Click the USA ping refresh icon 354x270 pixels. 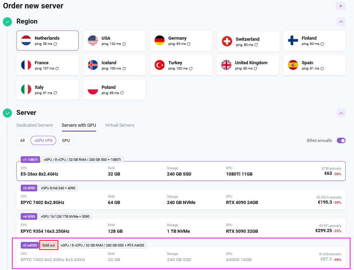[124, 44]
